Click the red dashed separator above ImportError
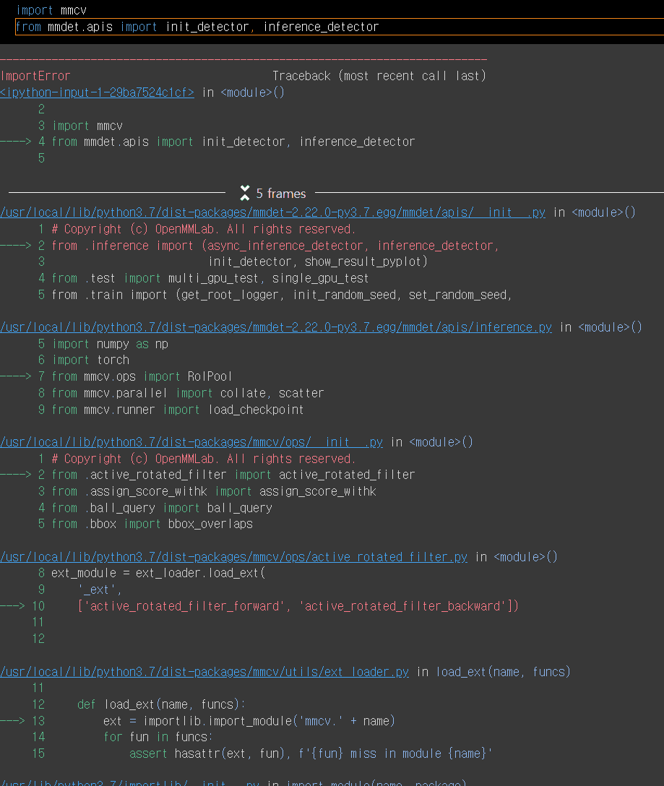This screenshot has width=664, height=786. tap(243, 59)
